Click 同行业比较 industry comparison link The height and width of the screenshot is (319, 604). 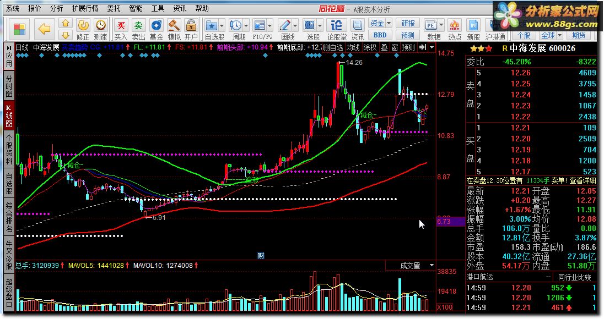pyautogui.click(x=575, y=277)
